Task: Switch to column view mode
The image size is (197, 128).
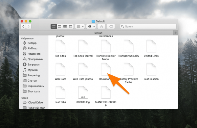Action: [x=65, y=26]
